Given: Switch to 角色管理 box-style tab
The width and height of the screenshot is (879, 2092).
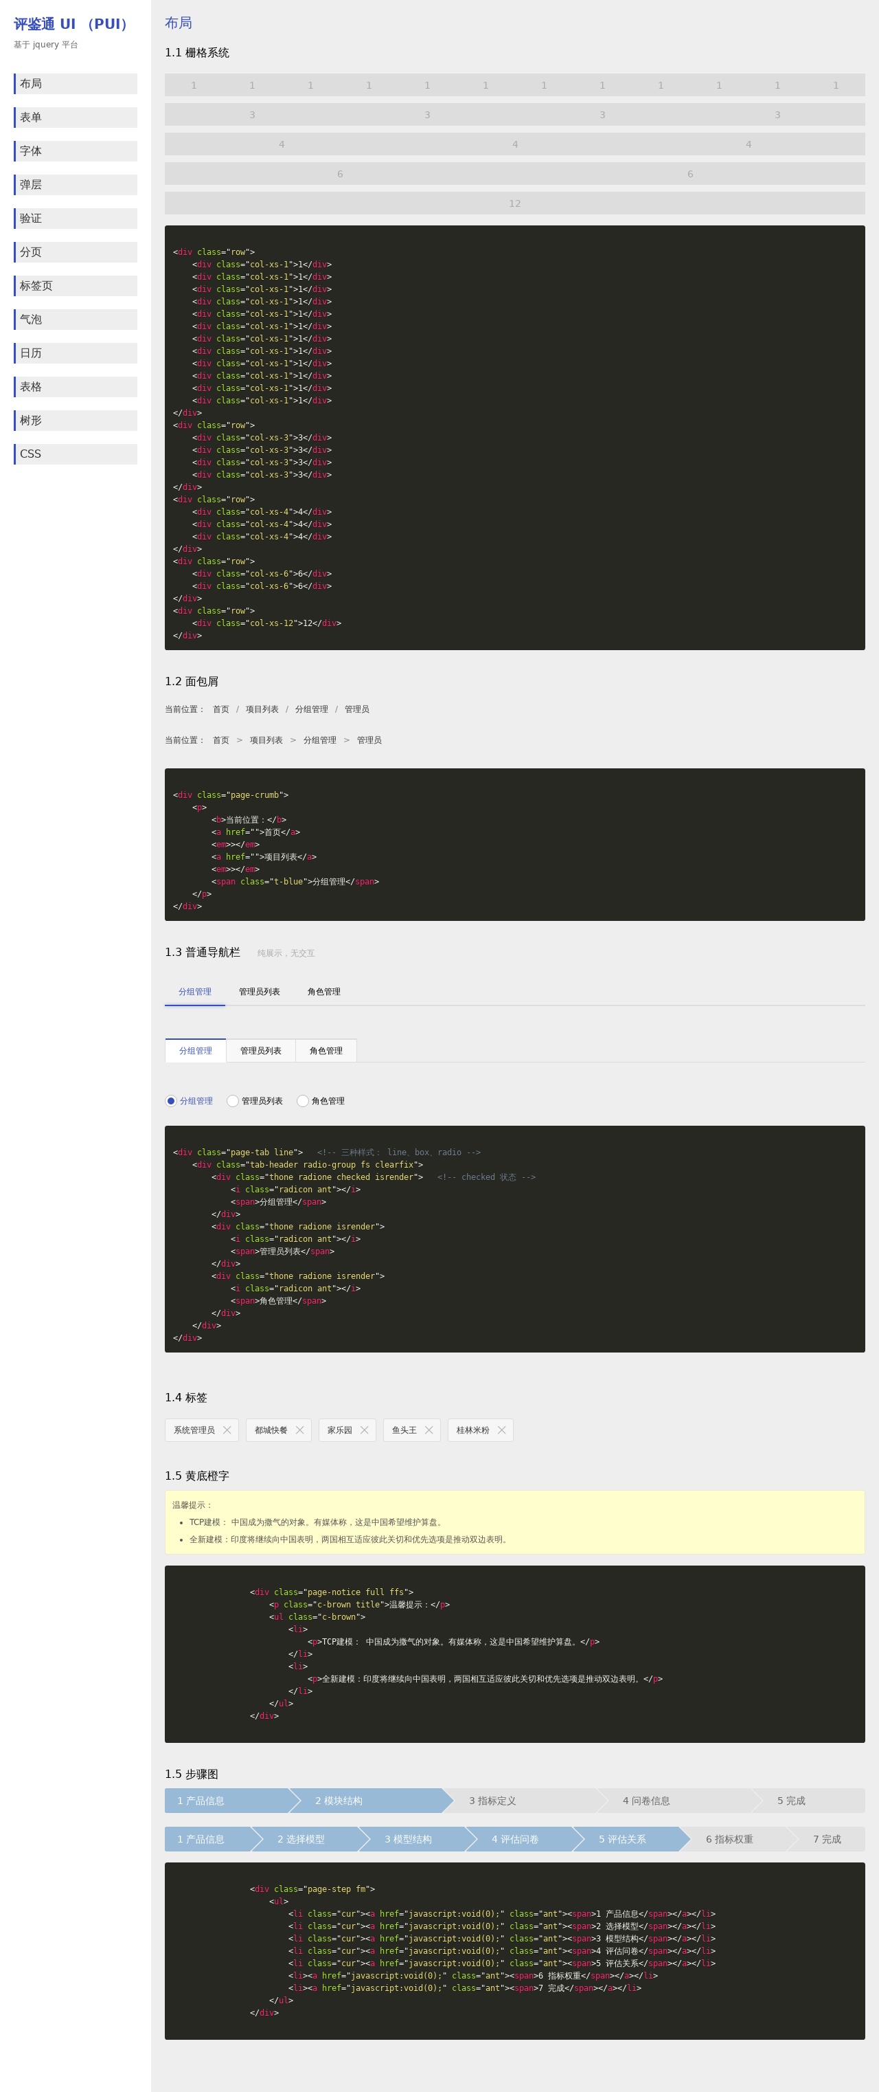Looking at the screenshot, I should [x=326, y=1051].
